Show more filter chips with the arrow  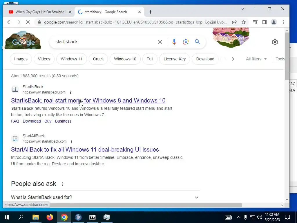pos(233,59)
